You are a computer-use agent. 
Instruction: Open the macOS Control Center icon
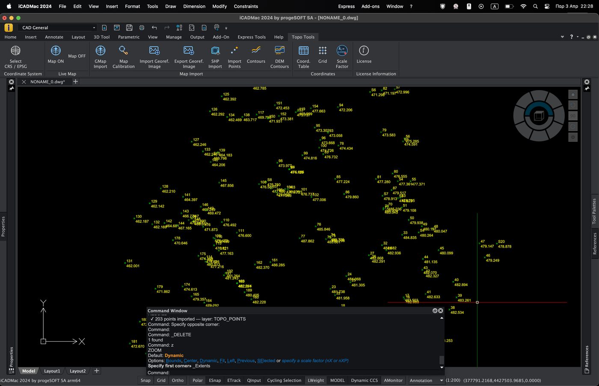point(547,6)
